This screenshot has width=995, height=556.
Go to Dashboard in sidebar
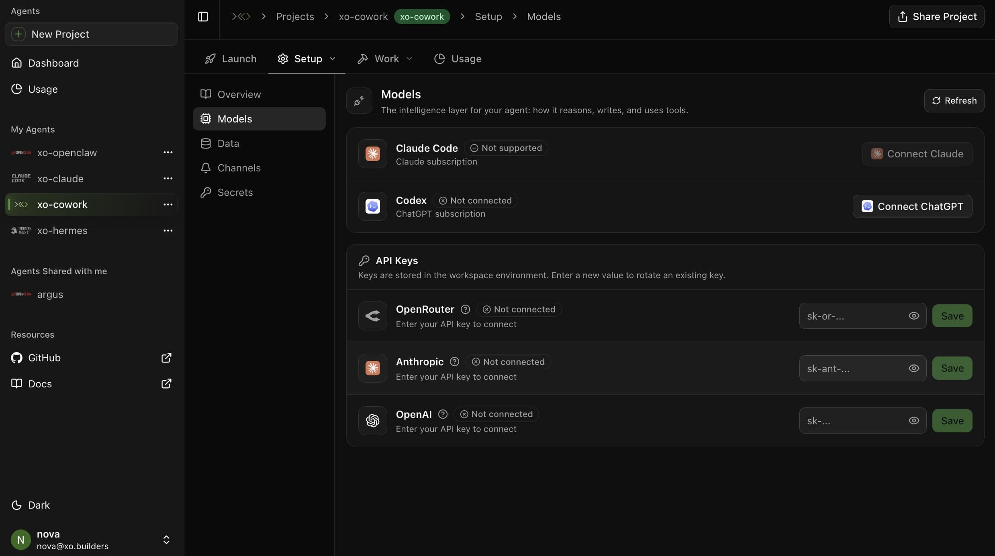[91, 63]
